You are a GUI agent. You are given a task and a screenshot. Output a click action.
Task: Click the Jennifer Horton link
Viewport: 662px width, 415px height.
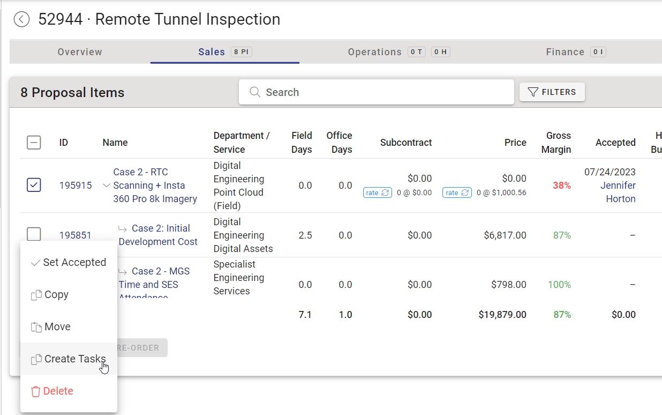point(618,192)
